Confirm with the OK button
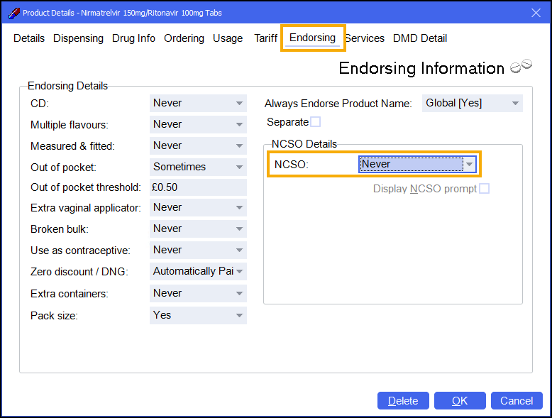The width and height of the screenshot is (552, 418). 460,401
